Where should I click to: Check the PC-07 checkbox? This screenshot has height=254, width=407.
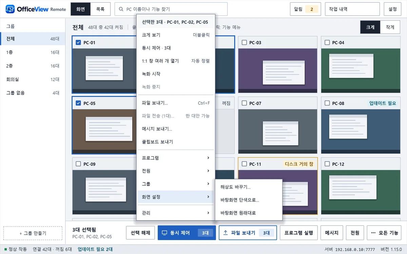click(244, 103)
